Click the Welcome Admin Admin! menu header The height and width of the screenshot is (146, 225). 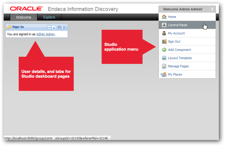(187, 9)
